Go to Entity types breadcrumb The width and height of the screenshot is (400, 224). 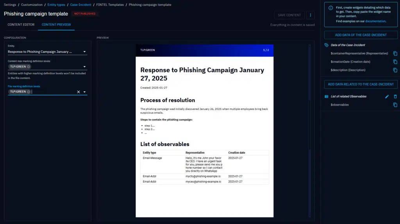[x=56, y=5]
